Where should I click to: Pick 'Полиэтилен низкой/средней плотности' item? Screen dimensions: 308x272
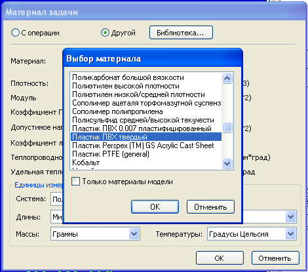coord(146,94)
